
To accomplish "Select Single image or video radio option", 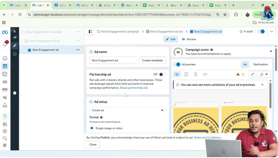I will click(92, 128).
